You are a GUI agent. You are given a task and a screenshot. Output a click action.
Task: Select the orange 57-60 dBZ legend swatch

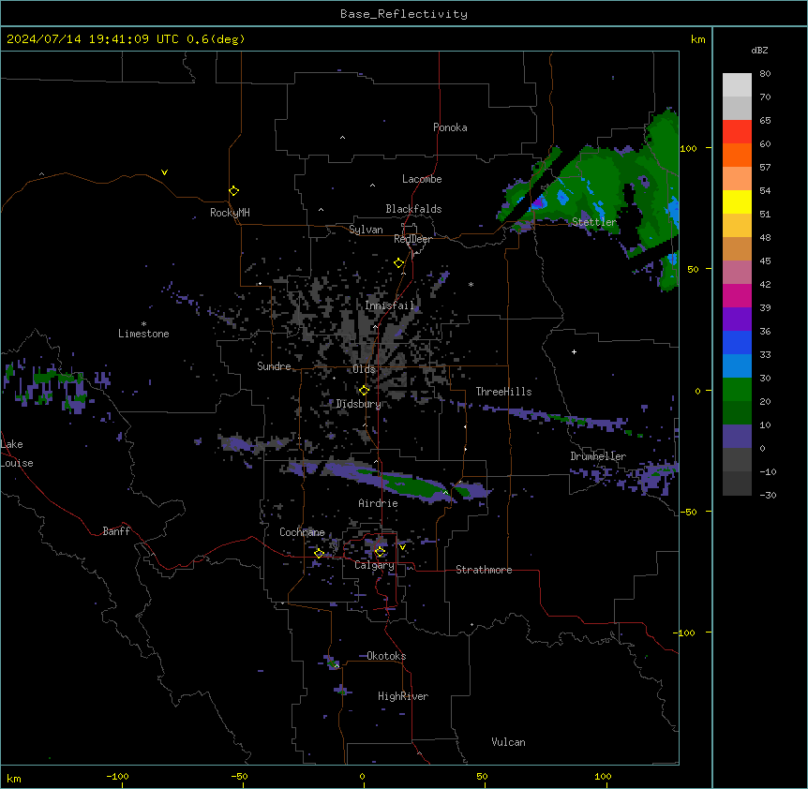pyautogui.click(x=737, y=155)
